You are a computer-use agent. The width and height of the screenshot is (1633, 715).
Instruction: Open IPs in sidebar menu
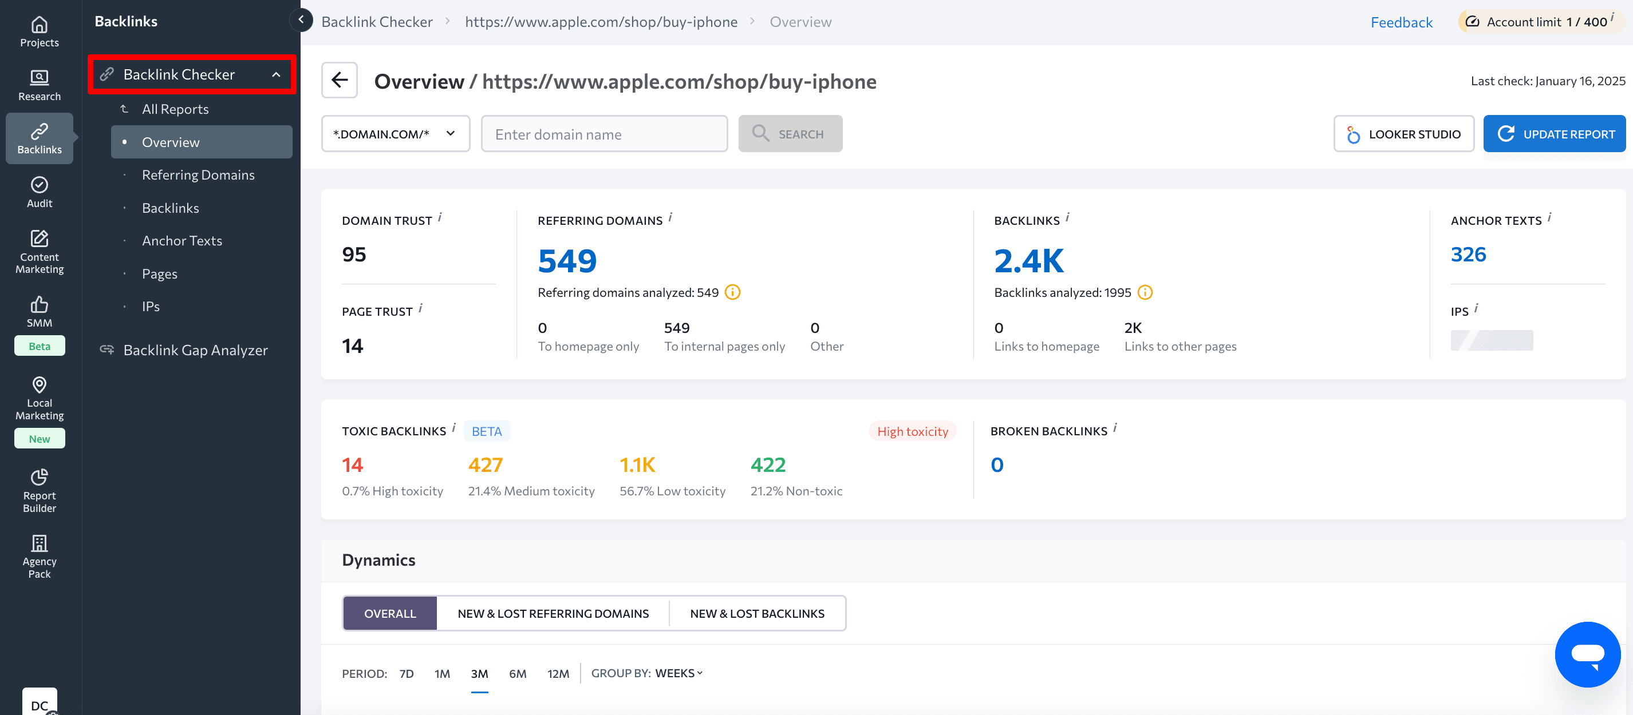150,307
